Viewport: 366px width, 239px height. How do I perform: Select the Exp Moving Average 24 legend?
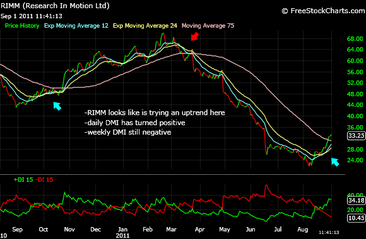click(145, 26)
